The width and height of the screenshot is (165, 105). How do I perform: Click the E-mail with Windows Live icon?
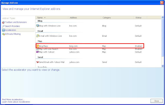click(x=37, y=36)
